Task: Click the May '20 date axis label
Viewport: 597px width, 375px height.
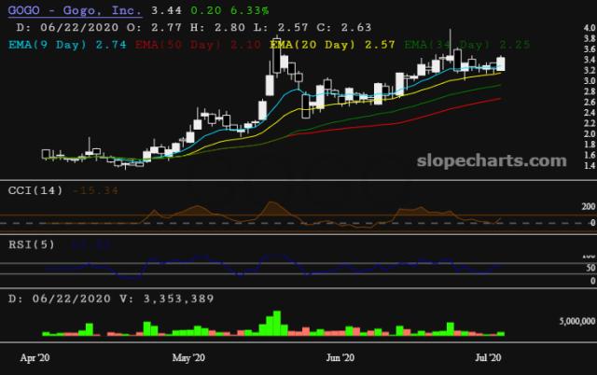Action: [188, 357]
